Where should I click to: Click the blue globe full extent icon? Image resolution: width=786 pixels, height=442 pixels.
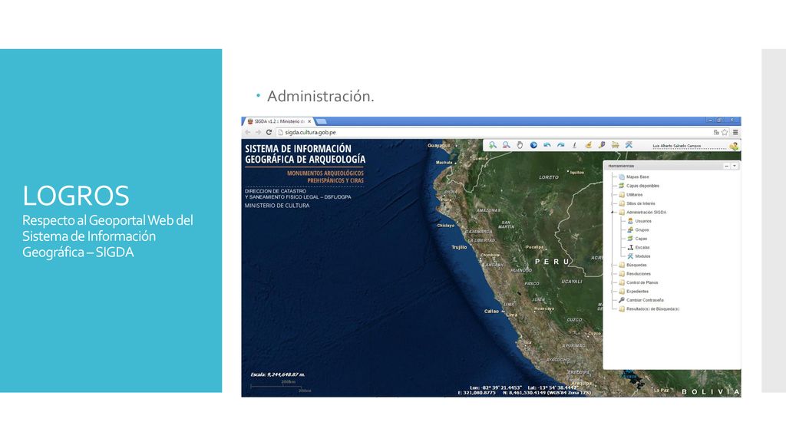(x=533, y=145)
